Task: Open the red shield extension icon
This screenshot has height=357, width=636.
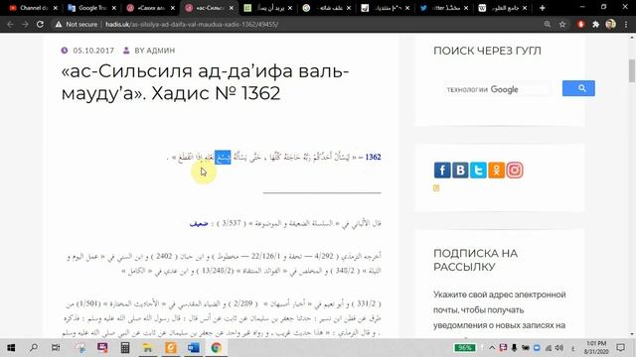Action: [580, 24]
